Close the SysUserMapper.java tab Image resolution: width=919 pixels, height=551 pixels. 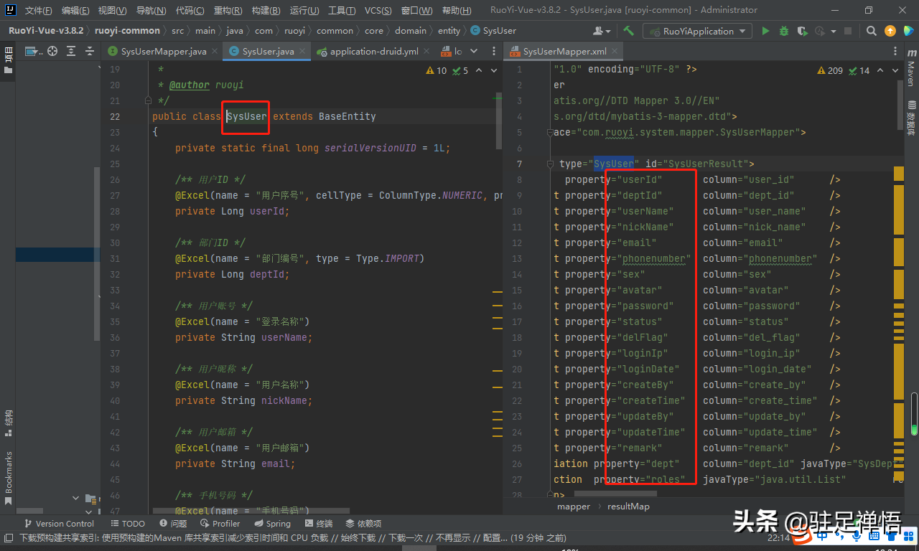click(215, 52)
